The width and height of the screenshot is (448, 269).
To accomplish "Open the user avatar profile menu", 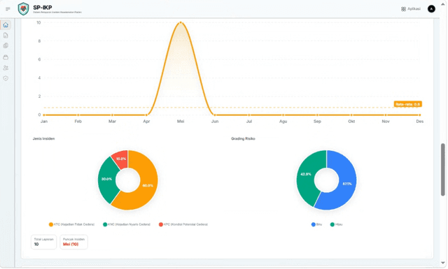I will click(x=431, y=9).
